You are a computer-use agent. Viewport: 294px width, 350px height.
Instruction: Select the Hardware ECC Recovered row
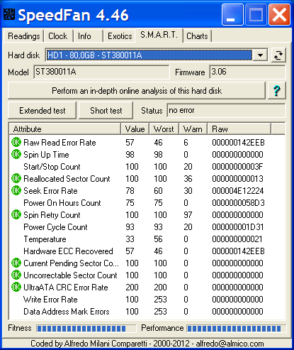[x=147, y=251]
